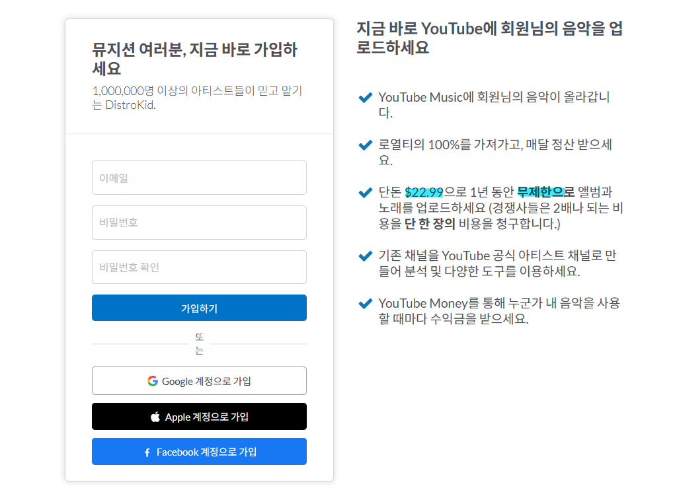The image size is (675, 490).
Task: Click text YouTube Money를 통해 누군가 내 음악을
Action: click(x=499, y=303)
